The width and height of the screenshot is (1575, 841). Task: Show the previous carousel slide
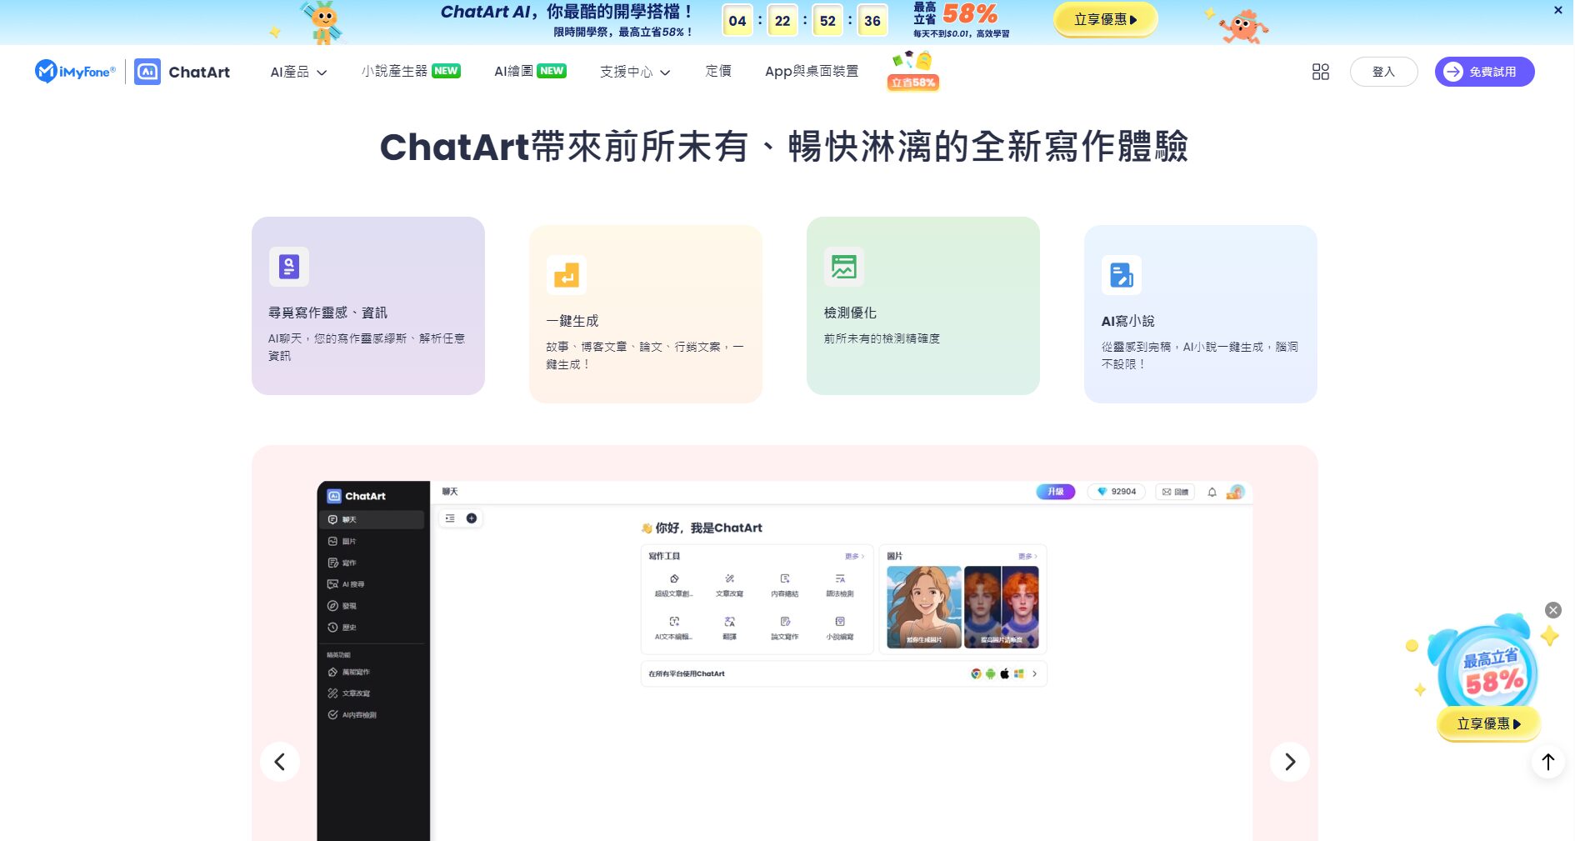(280, 762)
